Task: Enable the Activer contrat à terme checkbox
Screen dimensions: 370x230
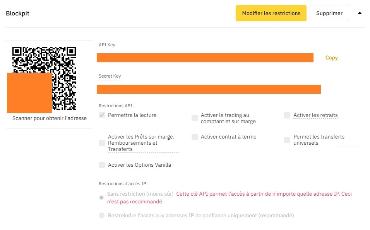Action: point(194,136)
